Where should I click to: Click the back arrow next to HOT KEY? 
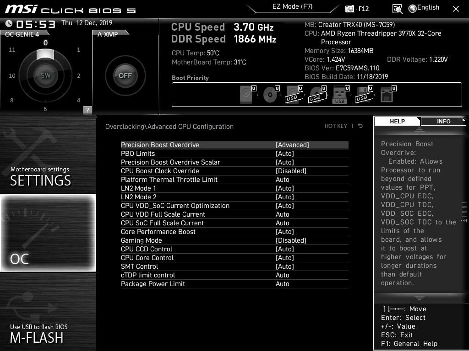coord(360,126)
